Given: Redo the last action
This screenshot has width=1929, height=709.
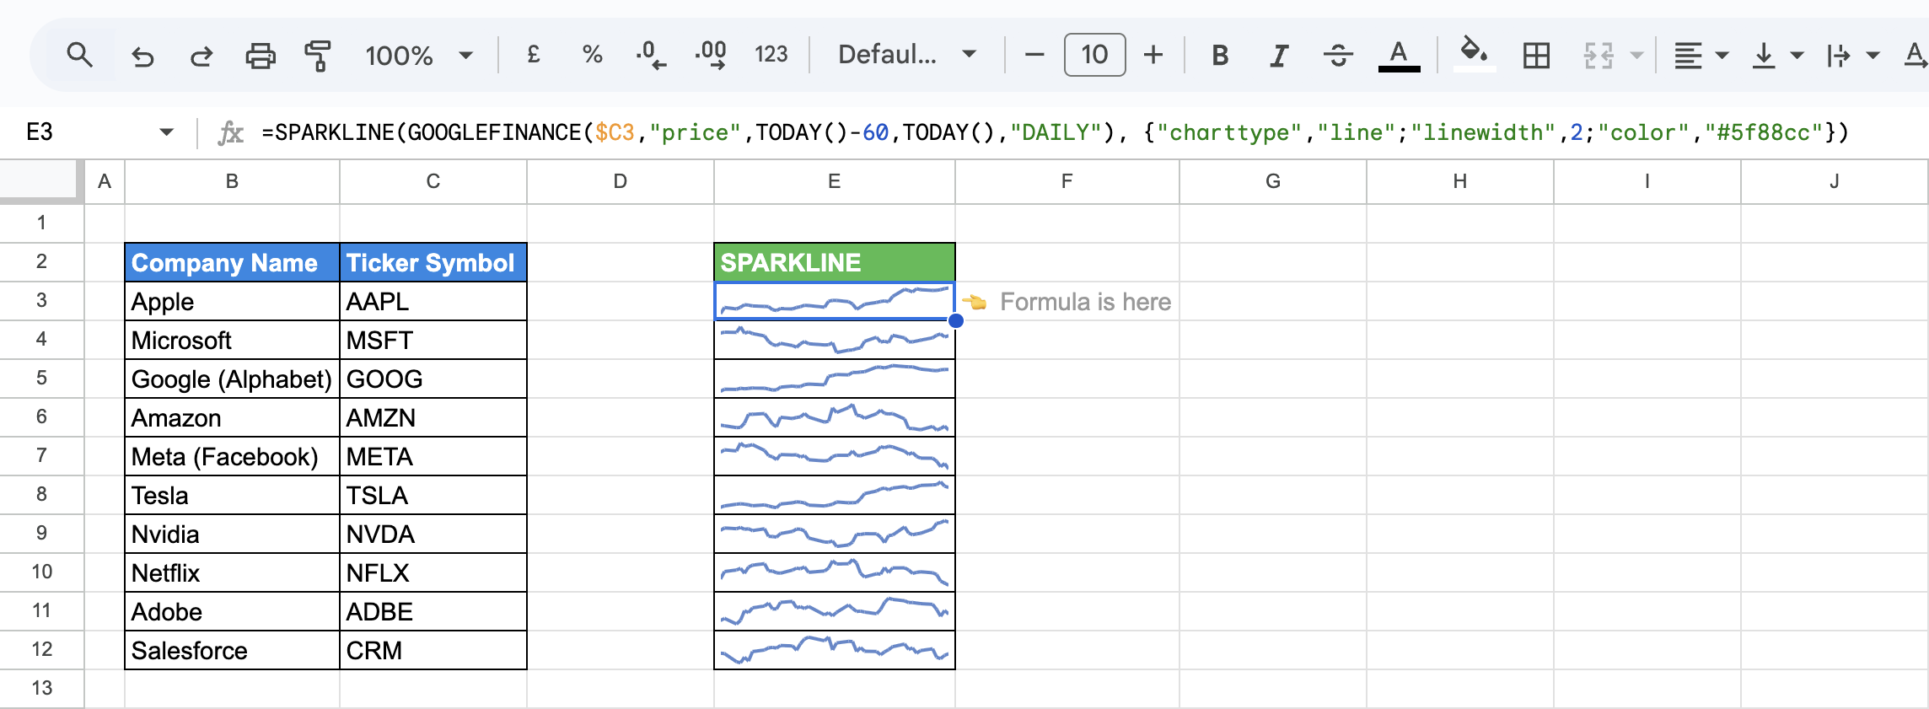Looking at the screenshot, I should click(201, 56).
